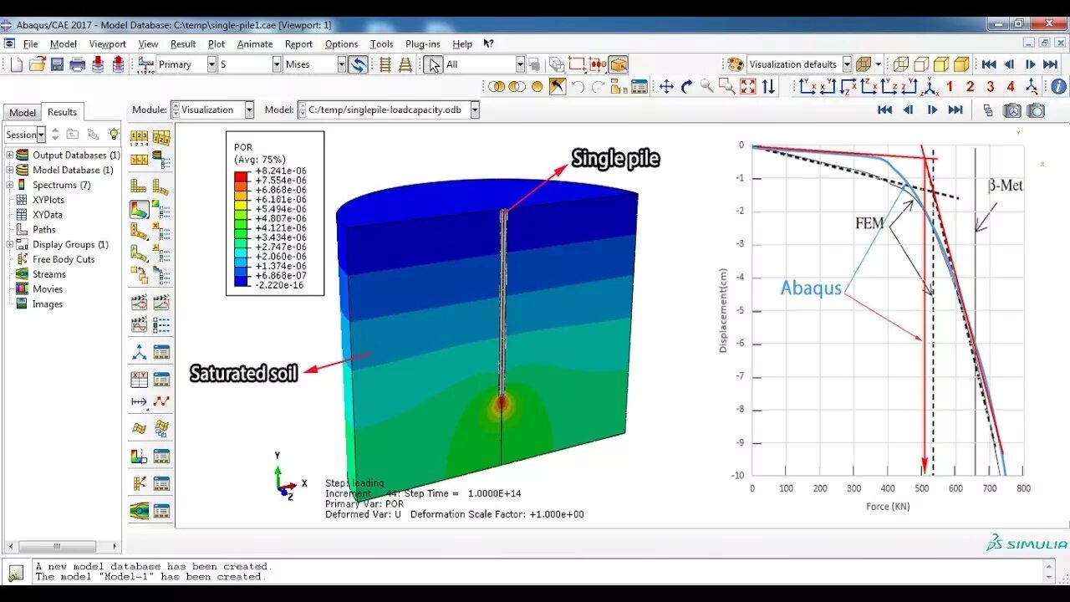Step to previous frame in lower controls
Viewport: 1070px width, 602px height.
click(x=909, y=110)
